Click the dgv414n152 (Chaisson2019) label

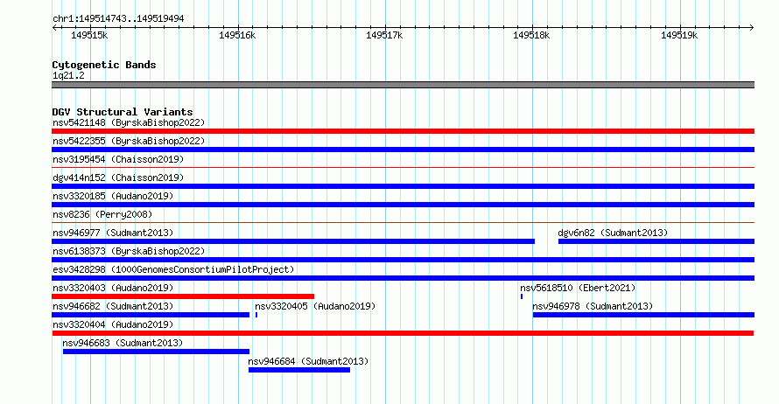[x=118, y=178]
